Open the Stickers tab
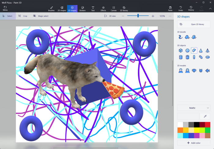The height and width of the screenshot is (149, 214). tap(83, 8)
